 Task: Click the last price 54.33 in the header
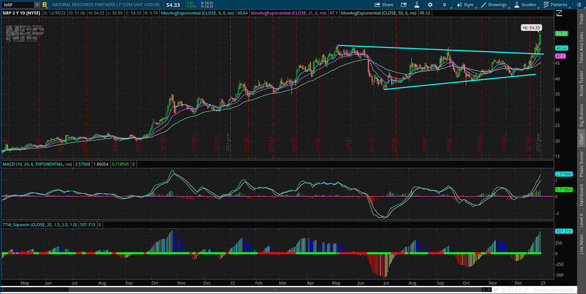(173, 5)
